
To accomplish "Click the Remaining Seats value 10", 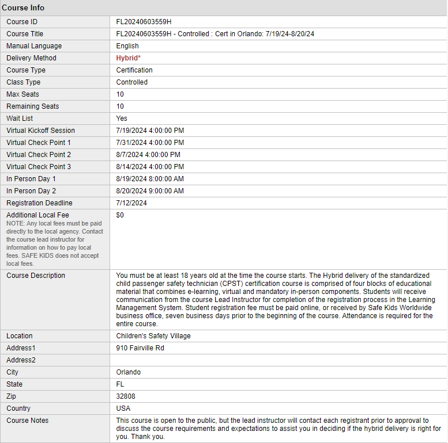I will [x=120, y=106].
